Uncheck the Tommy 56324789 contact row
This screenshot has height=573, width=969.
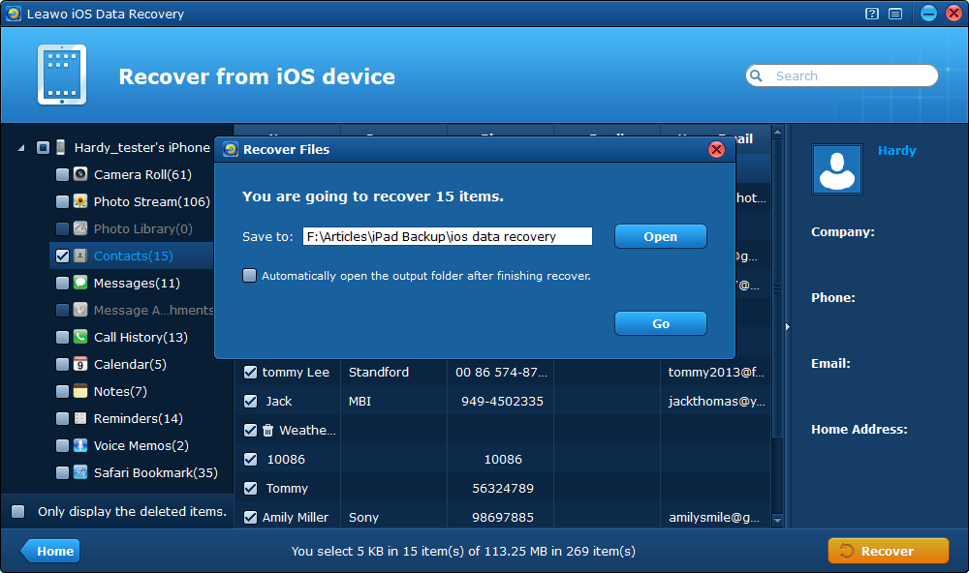pos(250,489)
